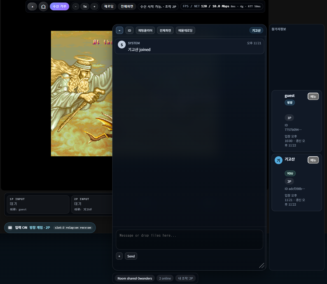327x284 pixels.
Task: Click the chat panel resize handle
Action: pos(261,266)
